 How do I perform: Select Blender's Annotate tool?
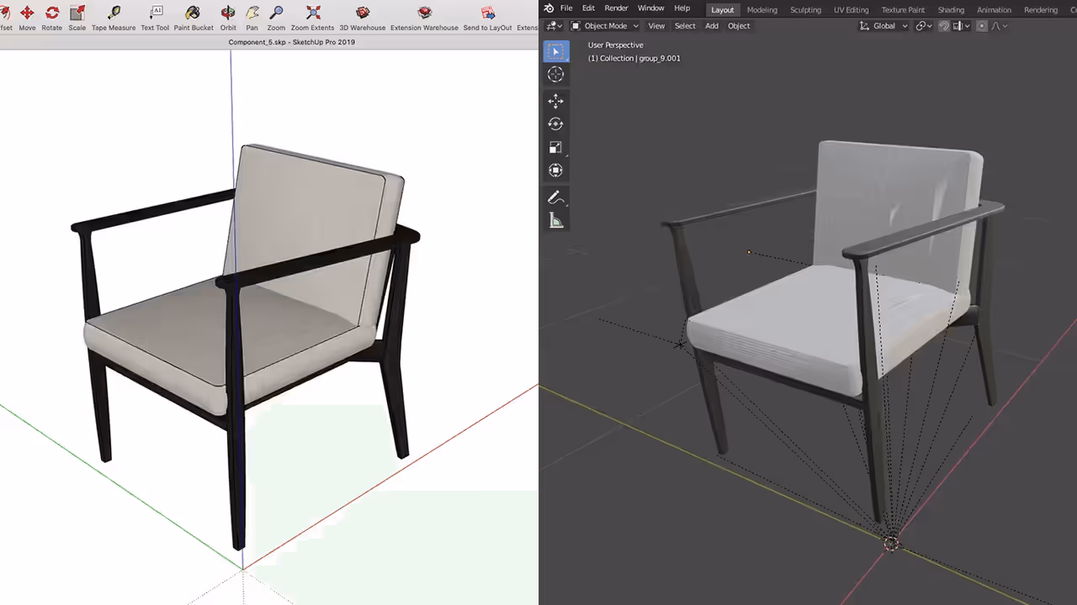(555, 197)
